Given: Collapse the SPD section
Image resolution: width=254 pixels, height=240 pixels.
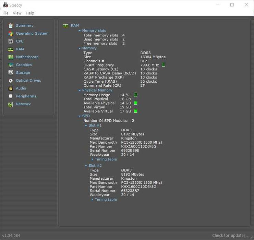Looking at the screenshot, I should pos(80,116).
